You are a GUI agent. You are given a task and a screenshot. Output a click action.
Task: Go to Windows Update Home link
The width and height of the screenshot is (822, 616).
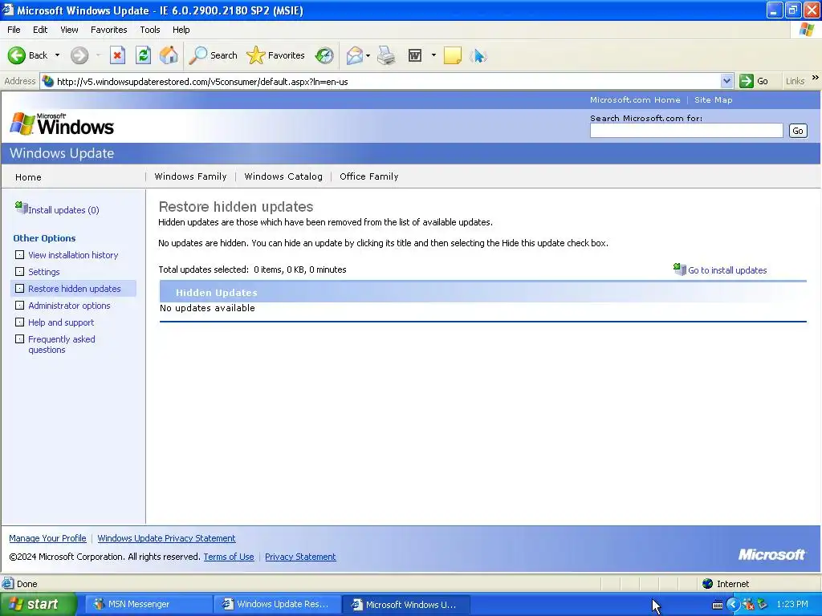coord(28,177)
